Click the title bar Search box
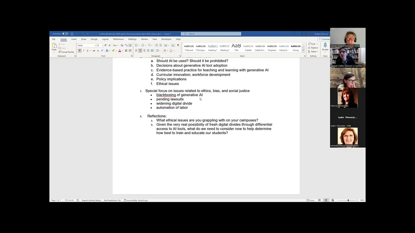415x233 pixels. pos(211,34)
